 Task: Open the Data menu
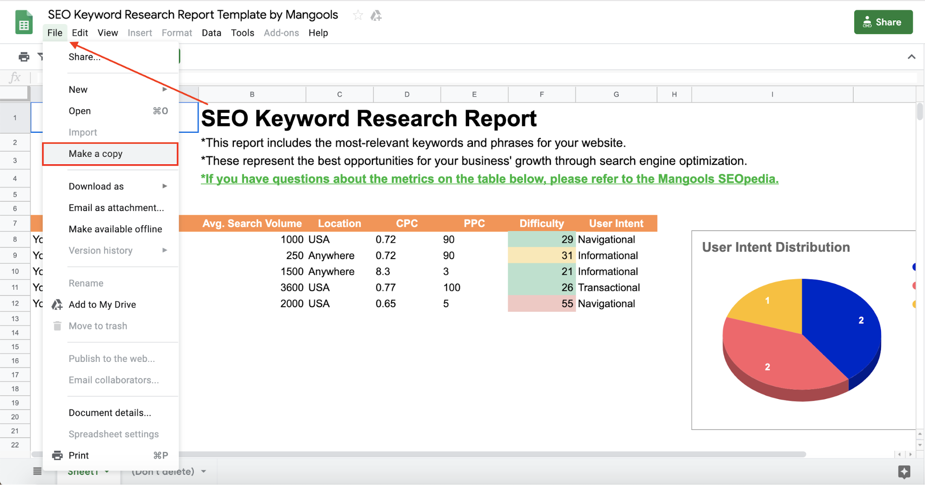point(211,33)
